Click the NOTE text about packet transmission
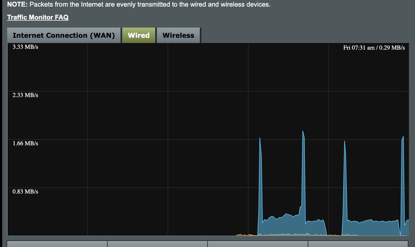The width and height of the screenshot is (415, 247). [139, 4]
